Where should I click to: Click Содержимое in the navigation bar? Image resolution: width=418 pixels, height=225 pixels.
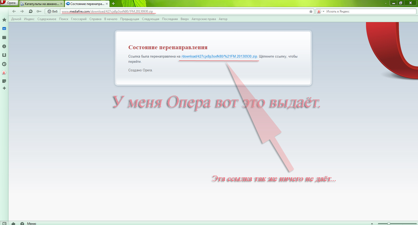tap(47, 19)
